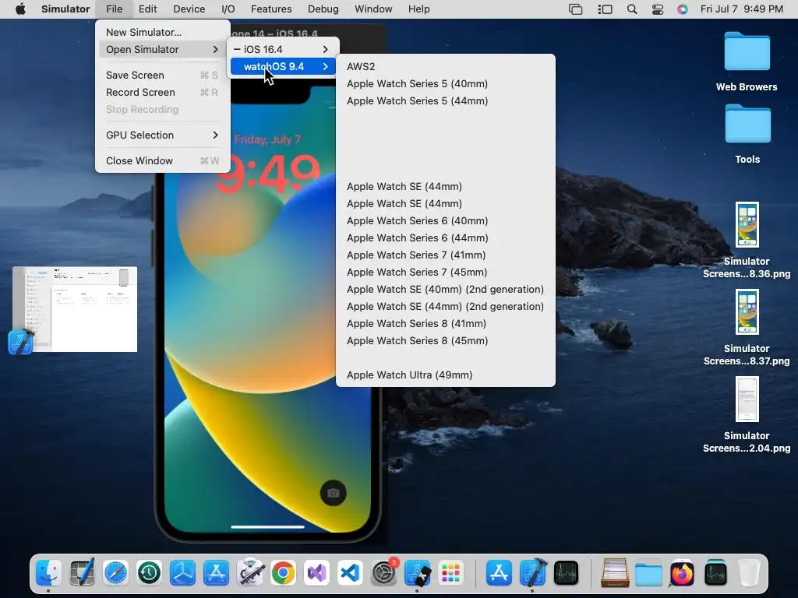Tap the lock screen camera button

(x=334, y=493)
